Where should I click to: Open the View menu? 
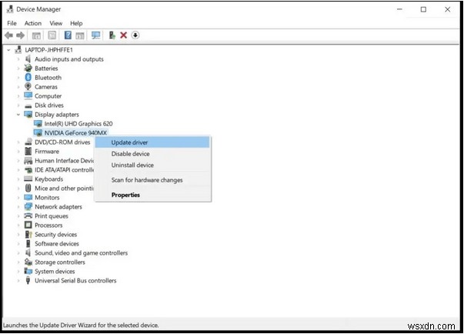point(56,23)
